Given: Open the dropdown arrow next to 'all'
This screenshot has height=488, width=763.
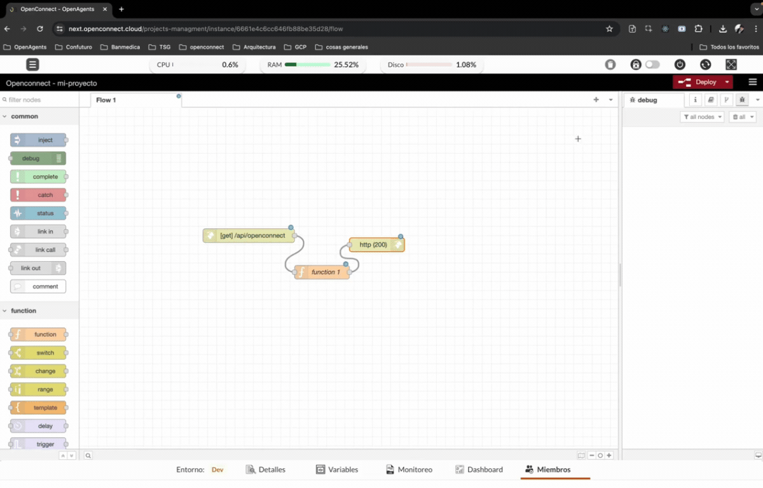Looking at the screenshot, I should click(752, 117).
